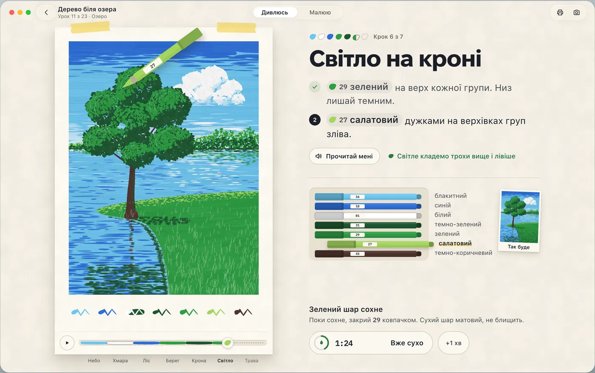Viewport: 595px width, 373px height.
Task: Select the light-green marker number 27
Action: [x=380, y=244]
